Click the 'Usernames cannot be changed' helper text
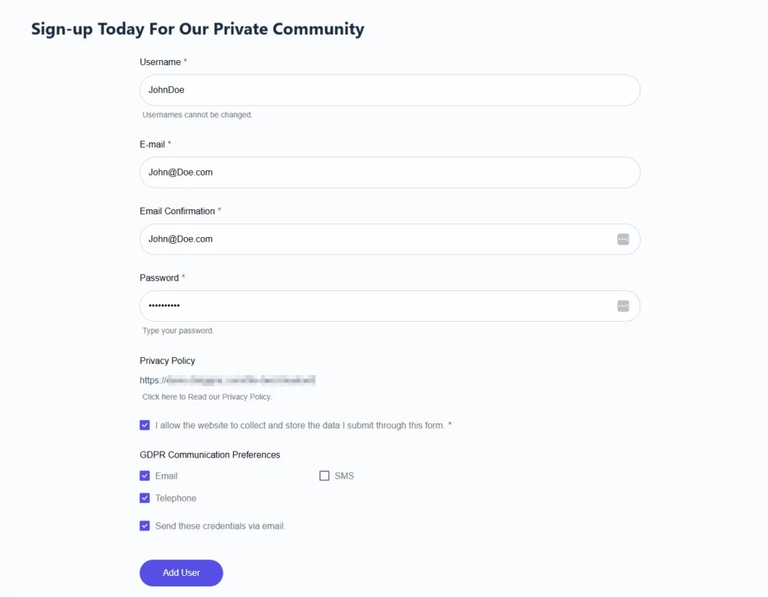This screenshot has width=768, height=597. click(x=197, y=114)
